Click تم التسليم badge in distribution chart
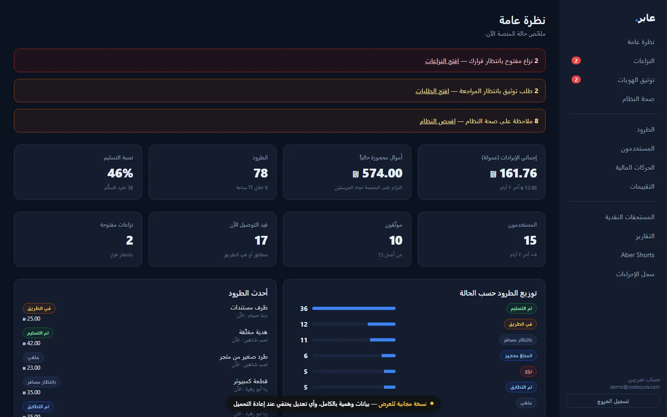This screenshot has height=417, width=667. [521, 309]
